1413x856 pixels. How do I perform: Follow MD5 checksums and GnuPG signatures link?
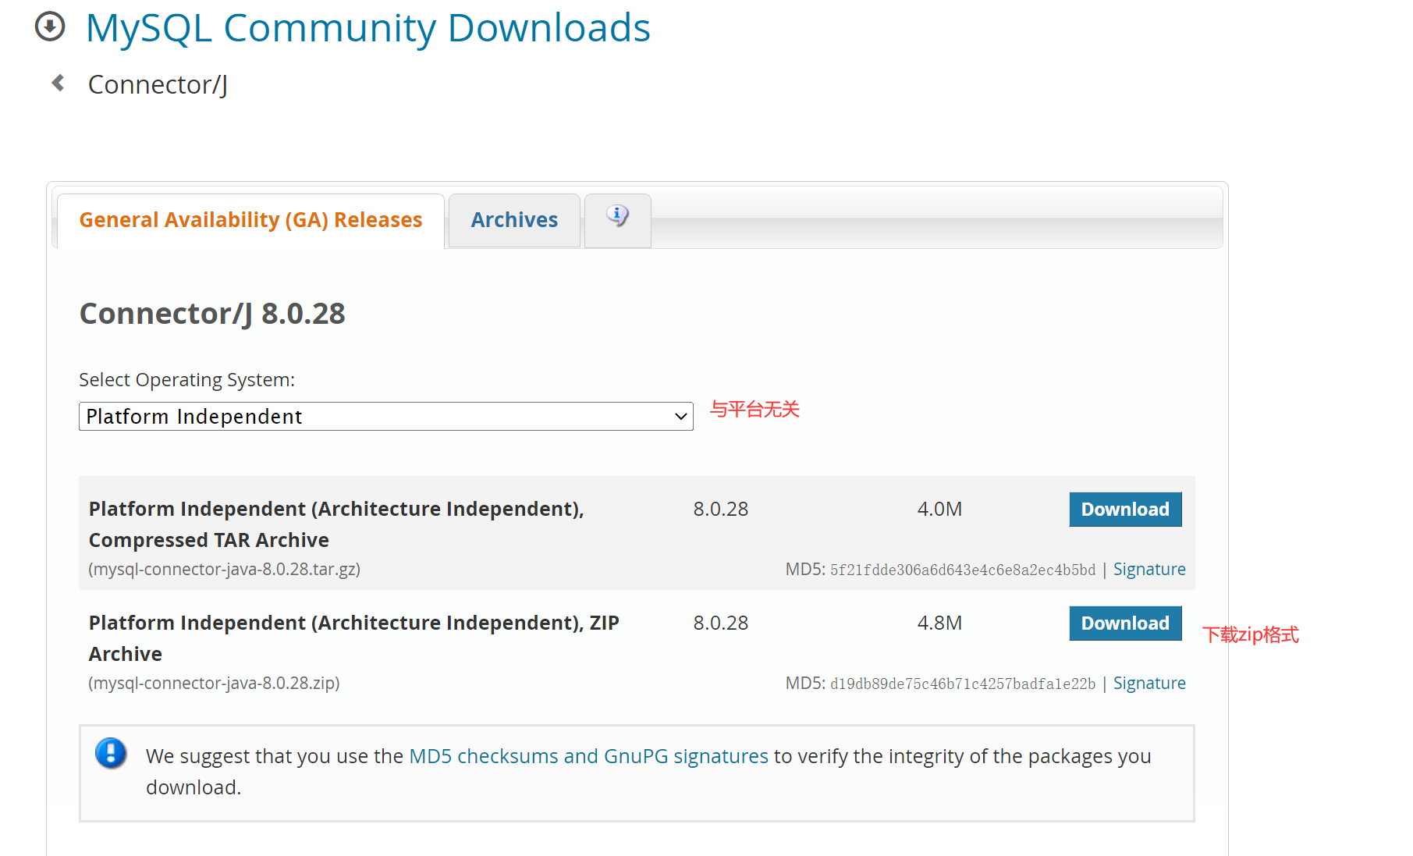[x=588, y=756]
